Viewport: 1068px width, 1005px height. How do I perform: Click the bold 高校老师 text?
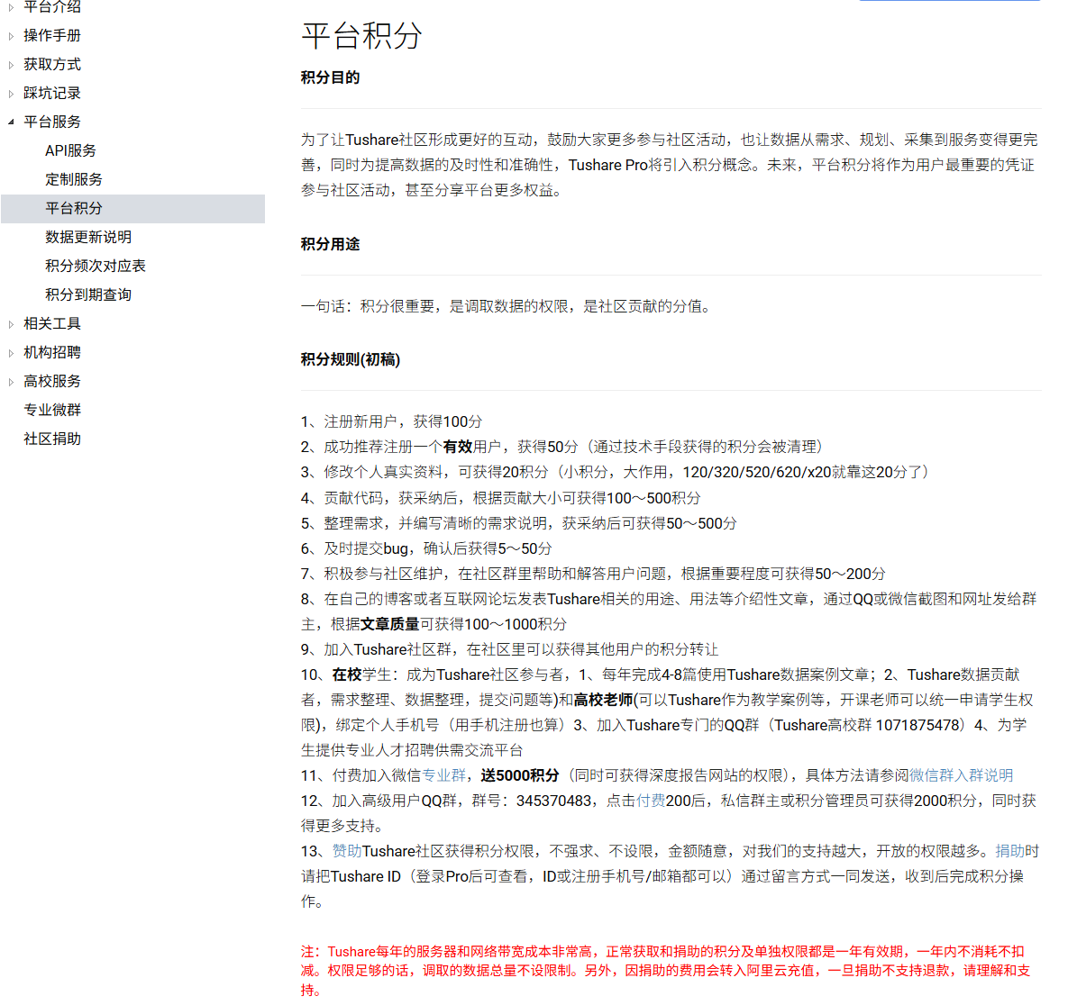tap(604, 700)
